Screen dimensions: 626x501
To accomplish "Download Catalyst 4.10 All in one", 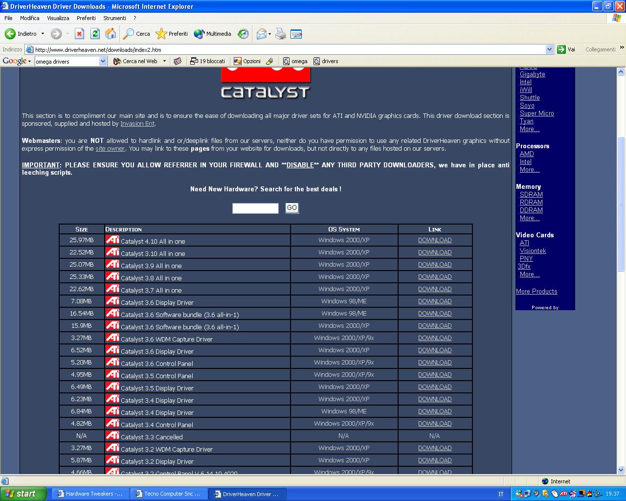I will pos(435,240).
